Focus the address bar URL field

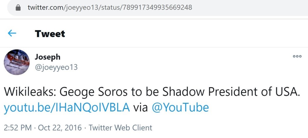tap(150, 7)
